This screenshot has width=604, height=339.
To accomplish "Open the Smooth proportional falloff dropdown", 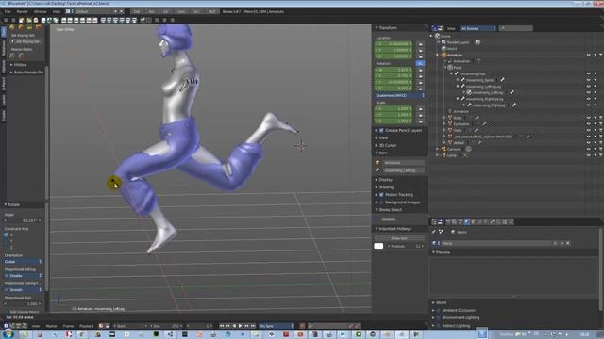I will tap(23, 289).
